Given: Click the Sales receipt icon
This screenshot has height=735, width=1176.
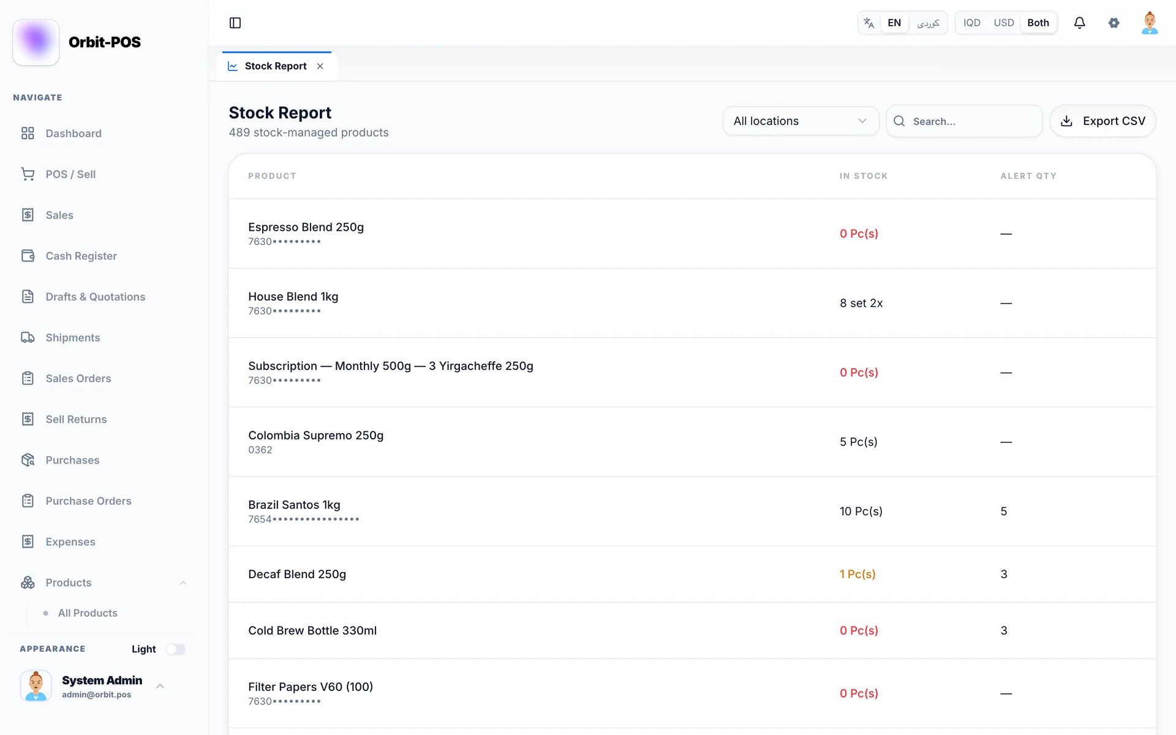Looking at the screenshot, I should 28,215.
